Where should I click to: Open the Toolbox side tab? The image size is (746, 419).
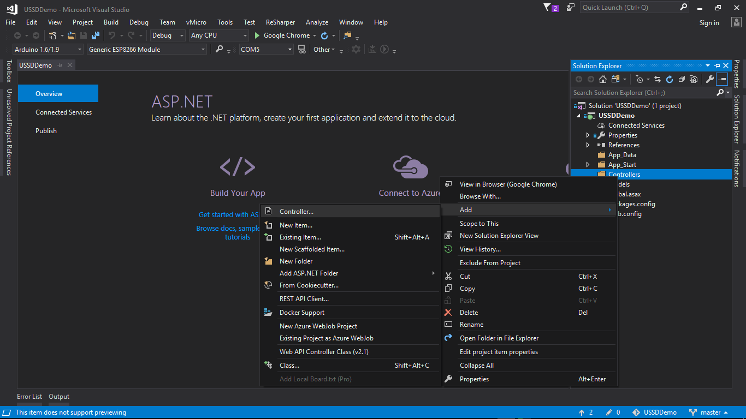click(9, 71)
